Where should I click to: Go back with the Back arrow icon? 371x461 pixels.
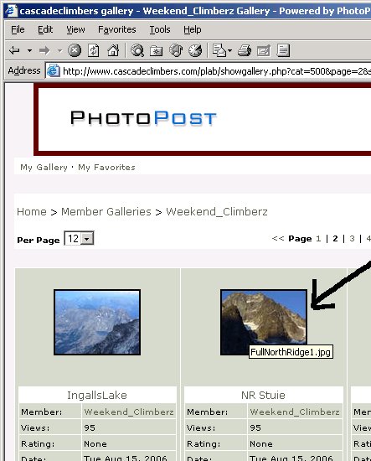(14, 50)
